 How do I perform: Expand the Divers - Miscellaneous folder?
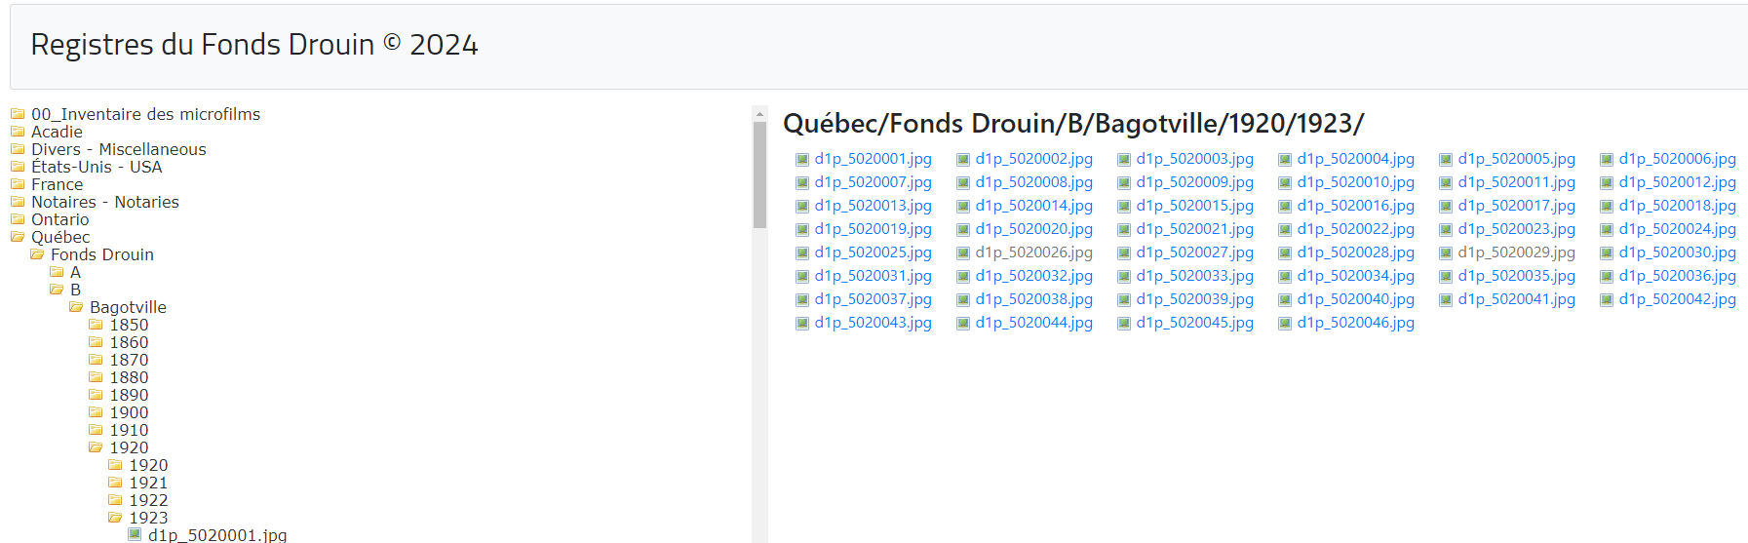(118, 149)
